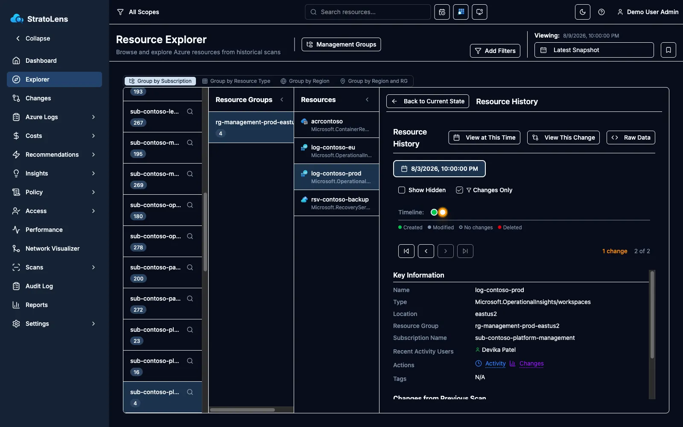Image resolution: width=683 pixels, height=427 pixels.
Task: Go to previous change arrow button
Action: (426, 251)
